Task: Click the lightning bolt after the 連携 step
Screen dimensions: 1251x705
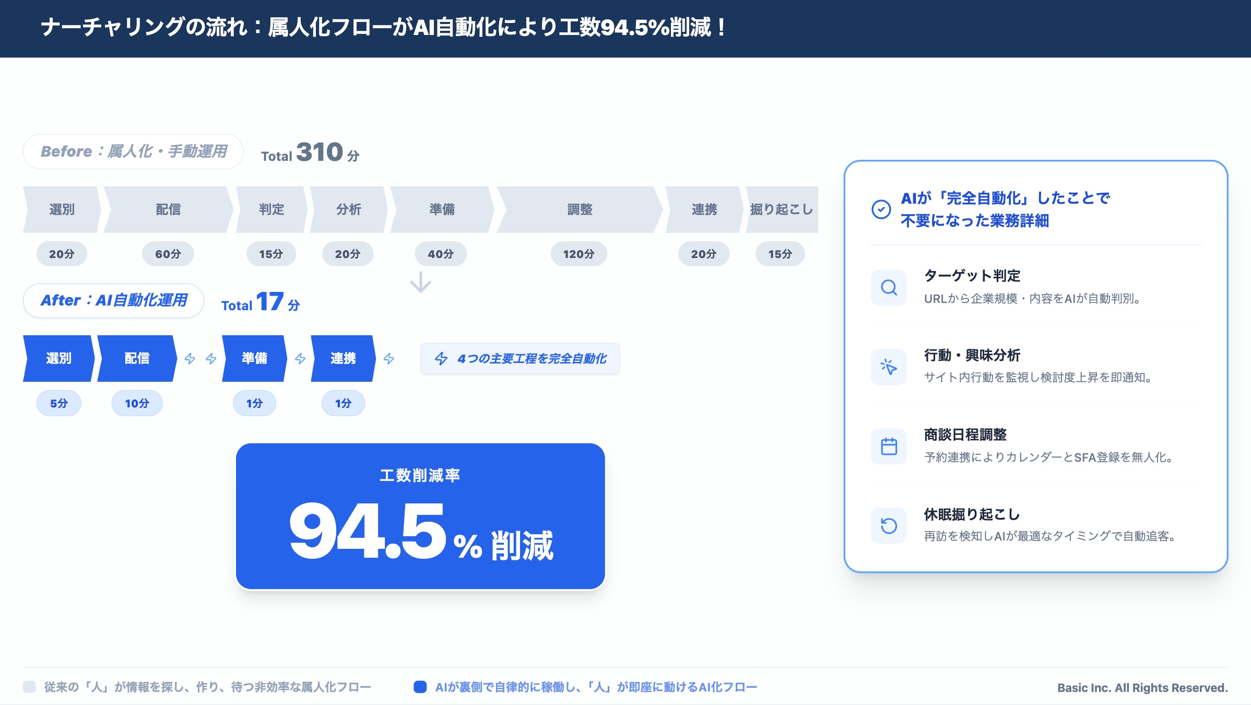Action: [389, 359]
